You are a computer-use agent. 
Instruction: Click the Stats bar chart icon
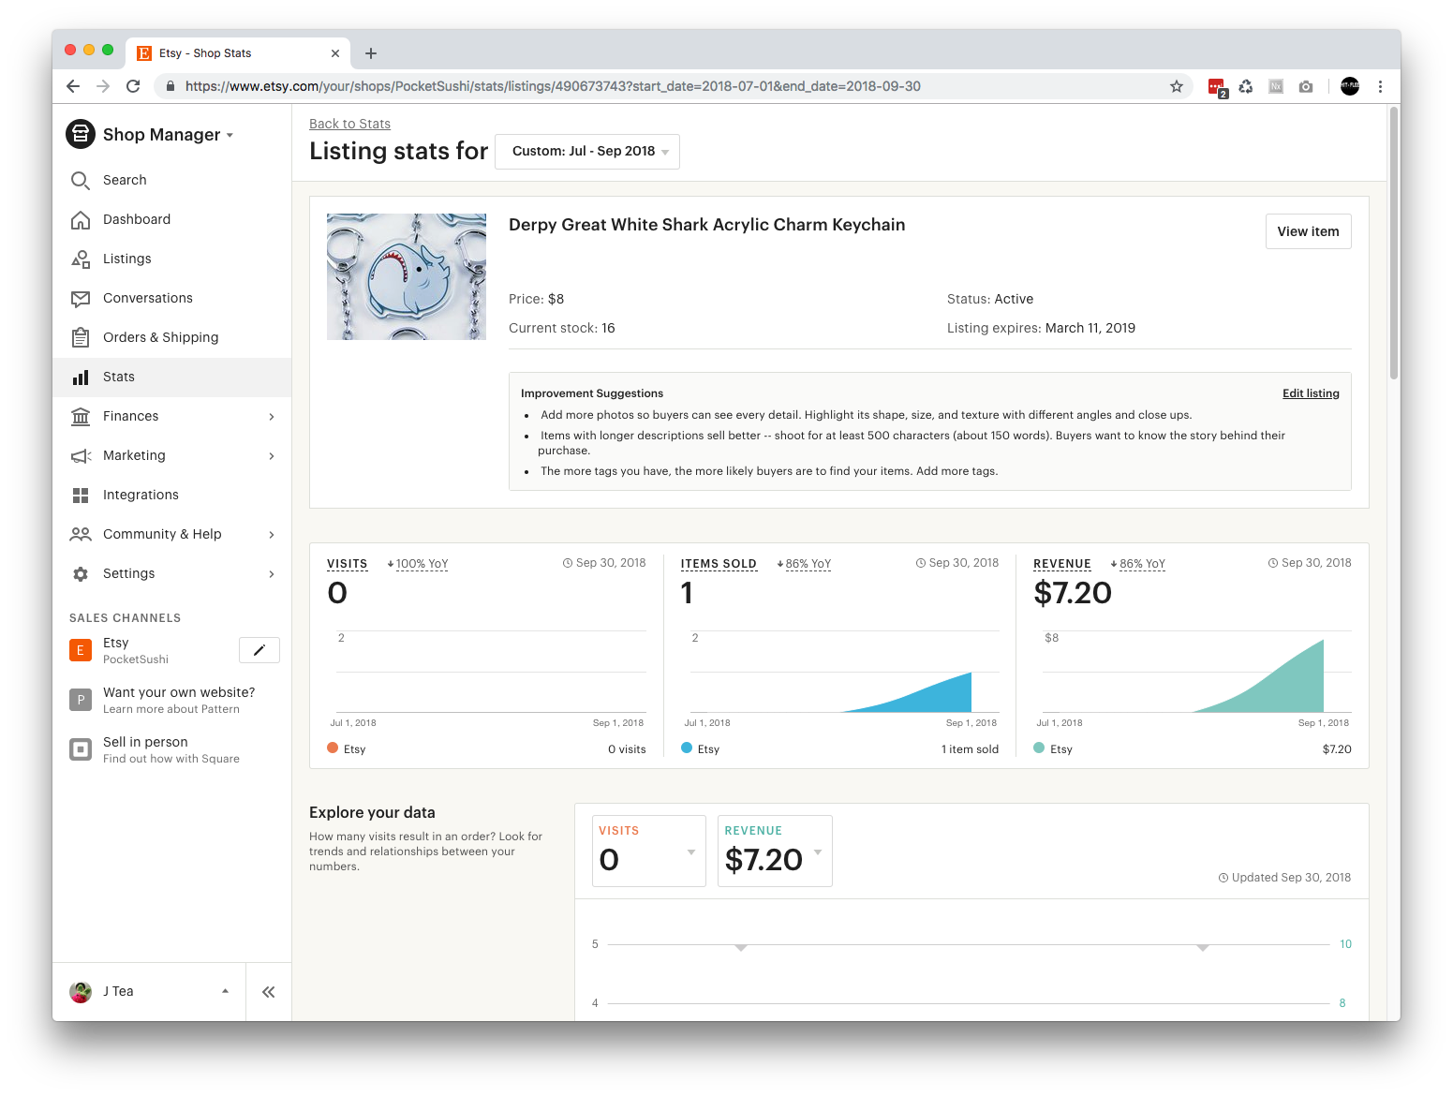(x=81, y=377)
